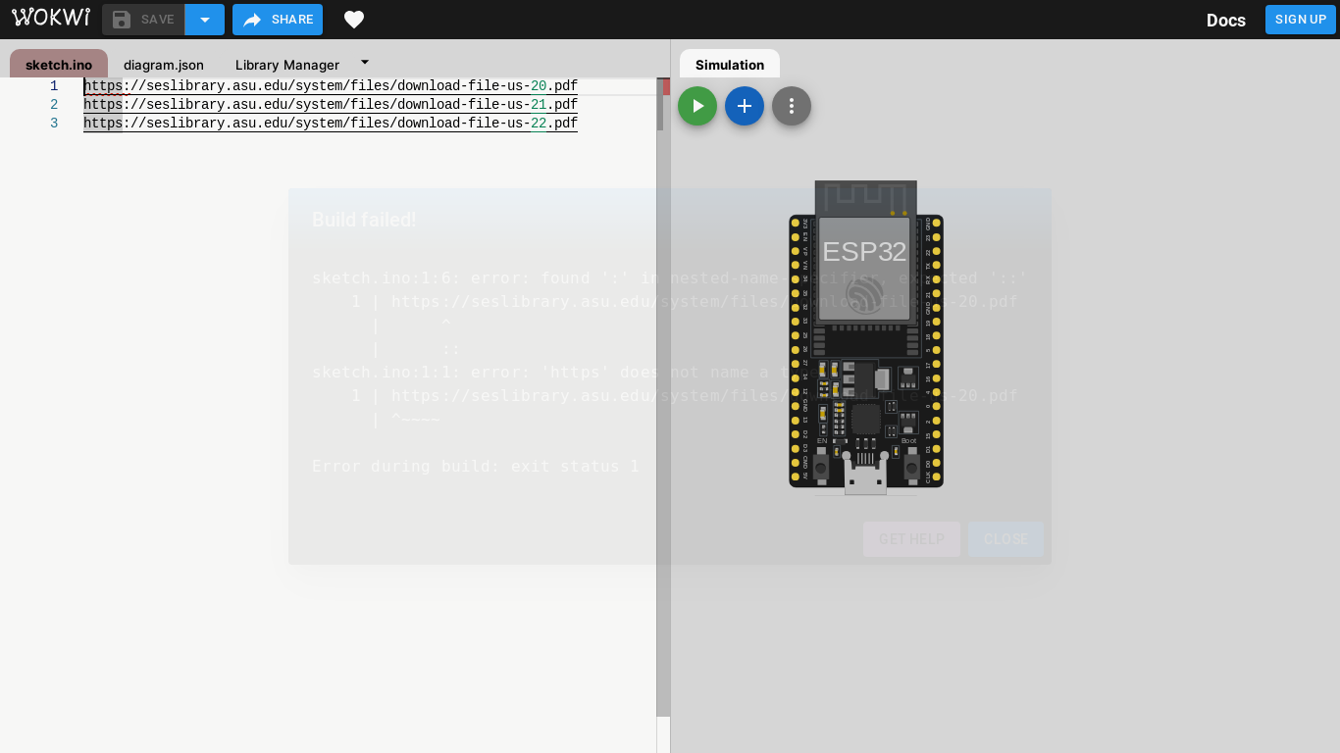
Task: Open the Library Manager tab
Action: [x=287, y=65]
